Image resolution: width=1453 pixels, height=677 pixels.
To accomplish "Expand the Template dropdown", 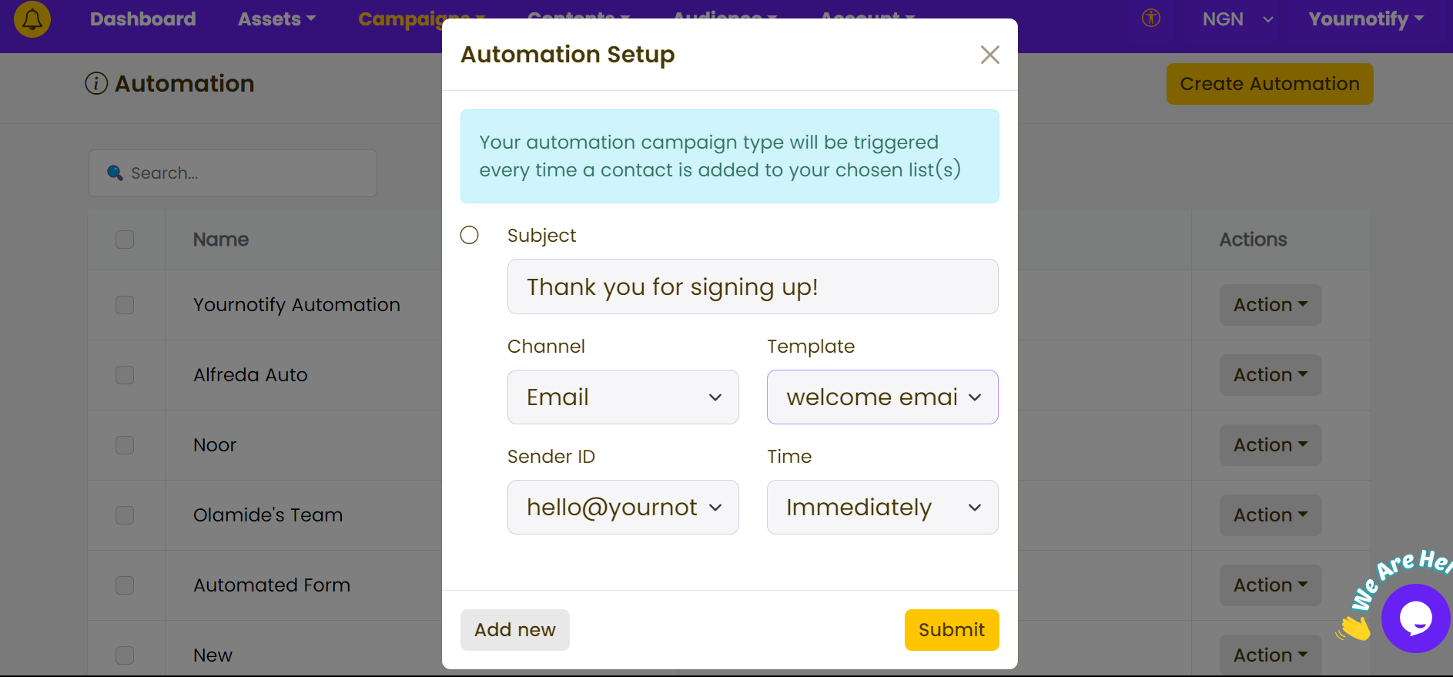I will coord(882,397).
